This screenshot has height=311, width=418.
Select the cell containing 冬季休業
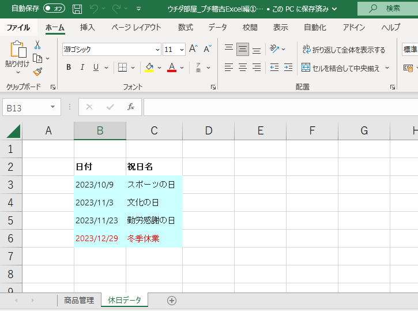pos(154,238)
